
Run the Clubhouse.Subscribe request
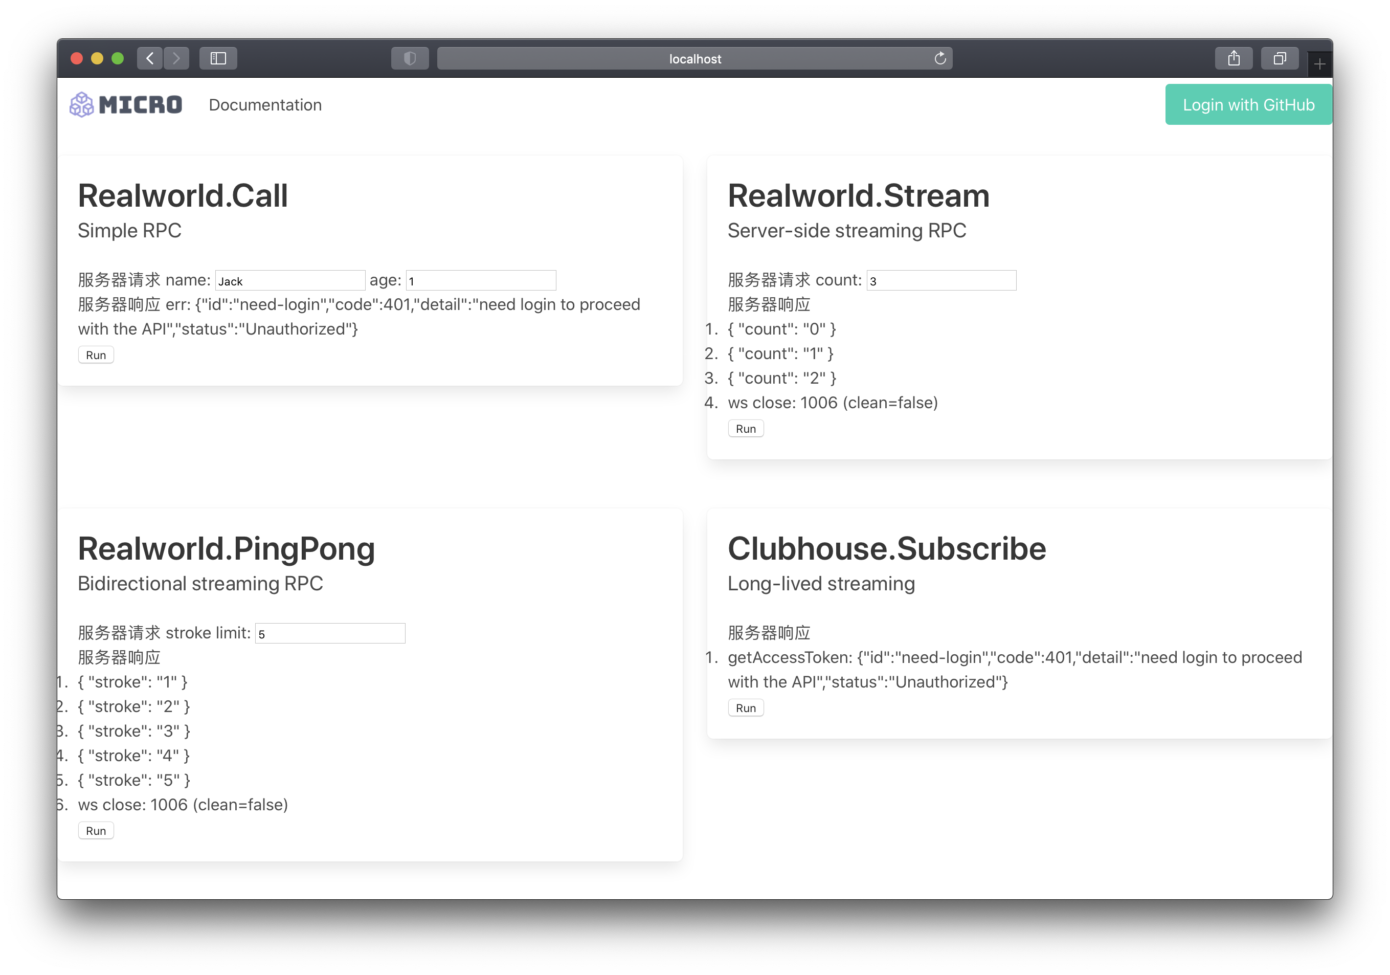pyautogui.click(x=746, y=708)
